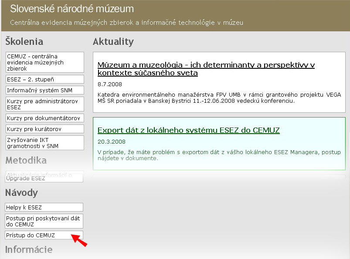The height and width of the screenshot is (259, 350).
Task: Open Informačný systém SNM menu item
Action: tap(44, 90)
